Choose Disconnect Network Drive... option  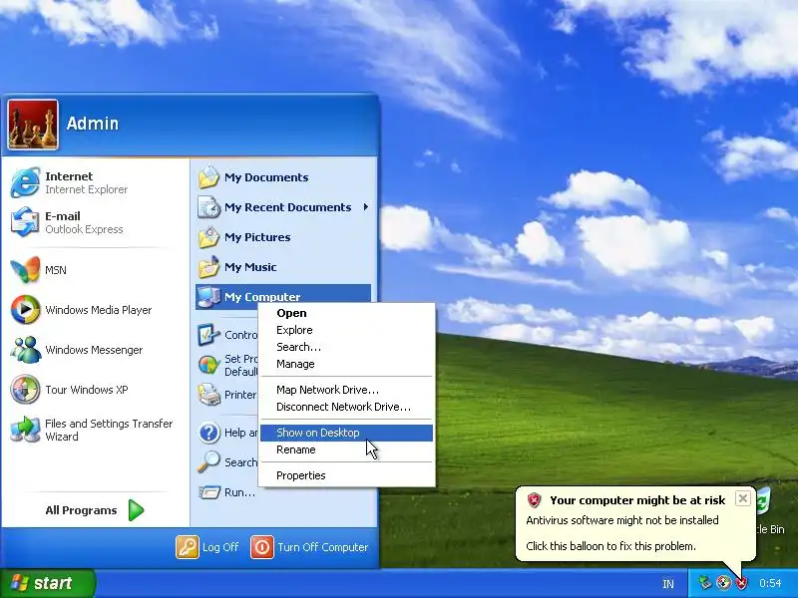[x=346, y=407]
